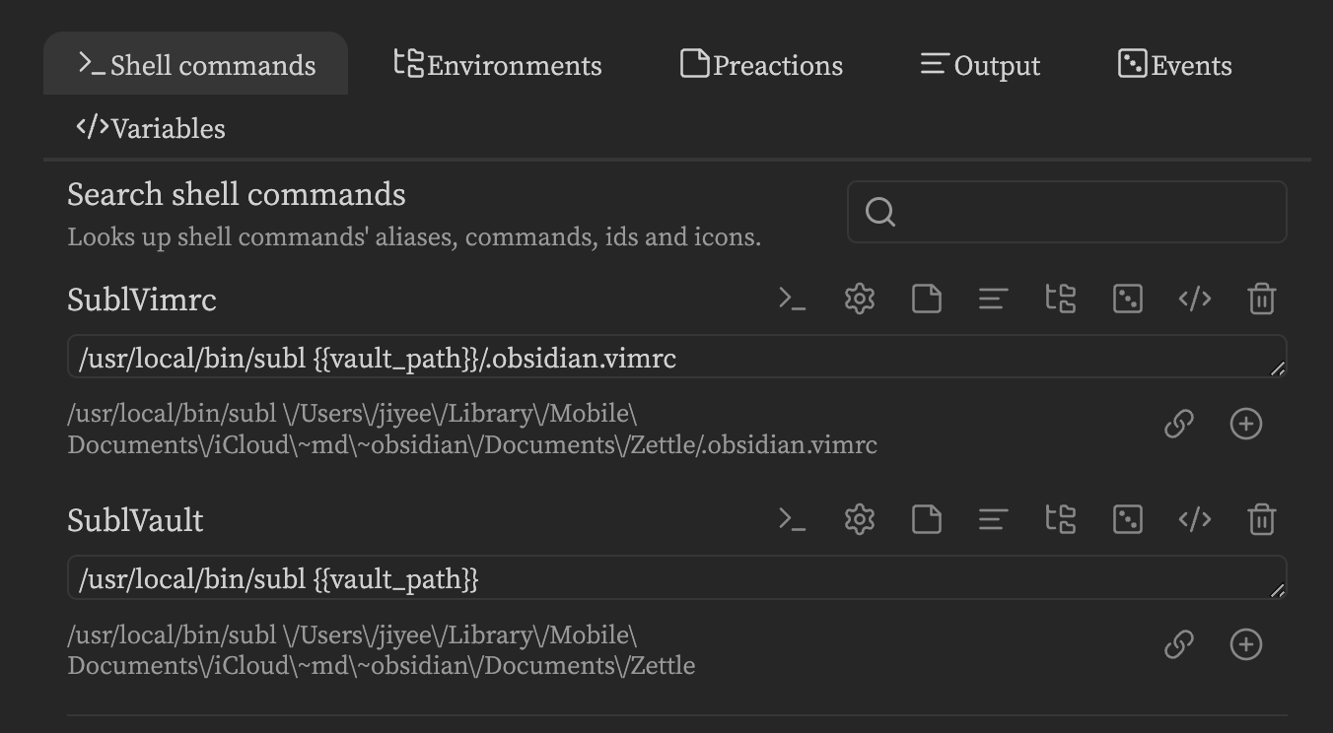Switch to the Environments tab

pyautogui.click(x=498, y=64)
